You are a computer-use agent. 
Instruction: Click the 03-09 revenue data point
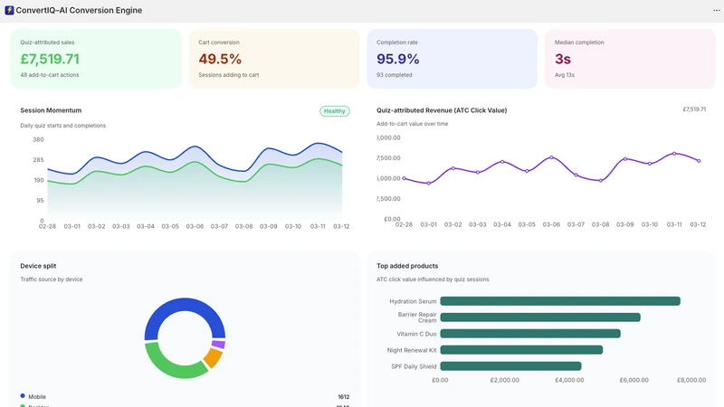(625, 159)
